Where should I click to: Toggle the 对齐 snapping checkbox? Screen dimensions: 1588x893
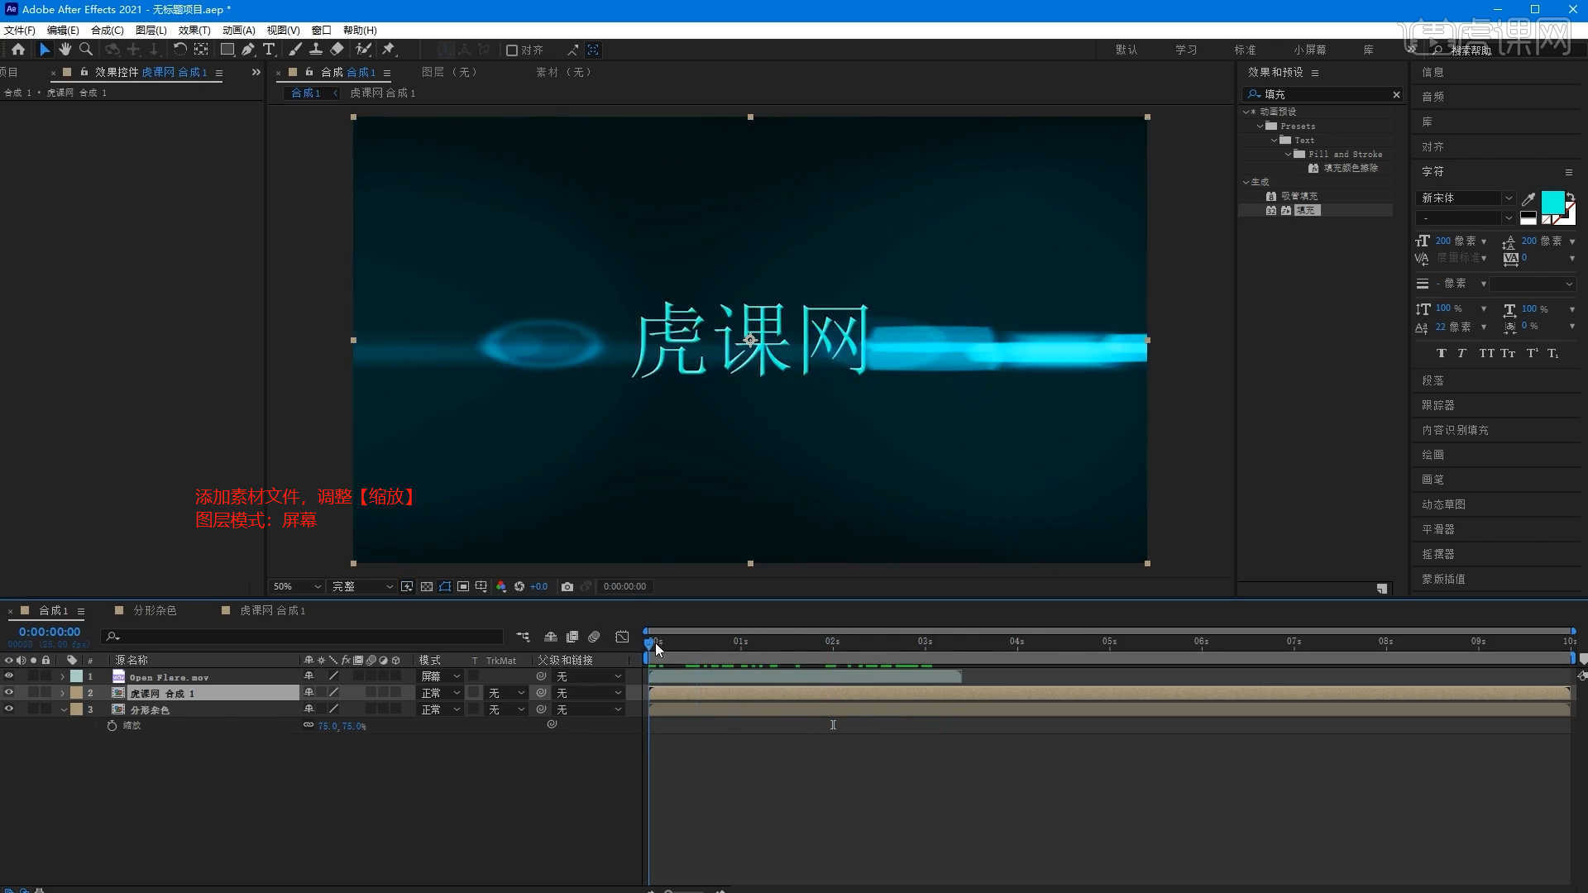(x=512, y=50)
